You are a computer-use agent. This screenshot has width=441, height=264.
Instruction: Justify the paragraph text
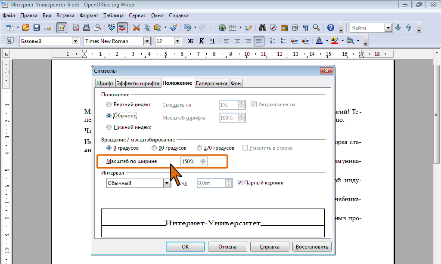pos(259,41)
